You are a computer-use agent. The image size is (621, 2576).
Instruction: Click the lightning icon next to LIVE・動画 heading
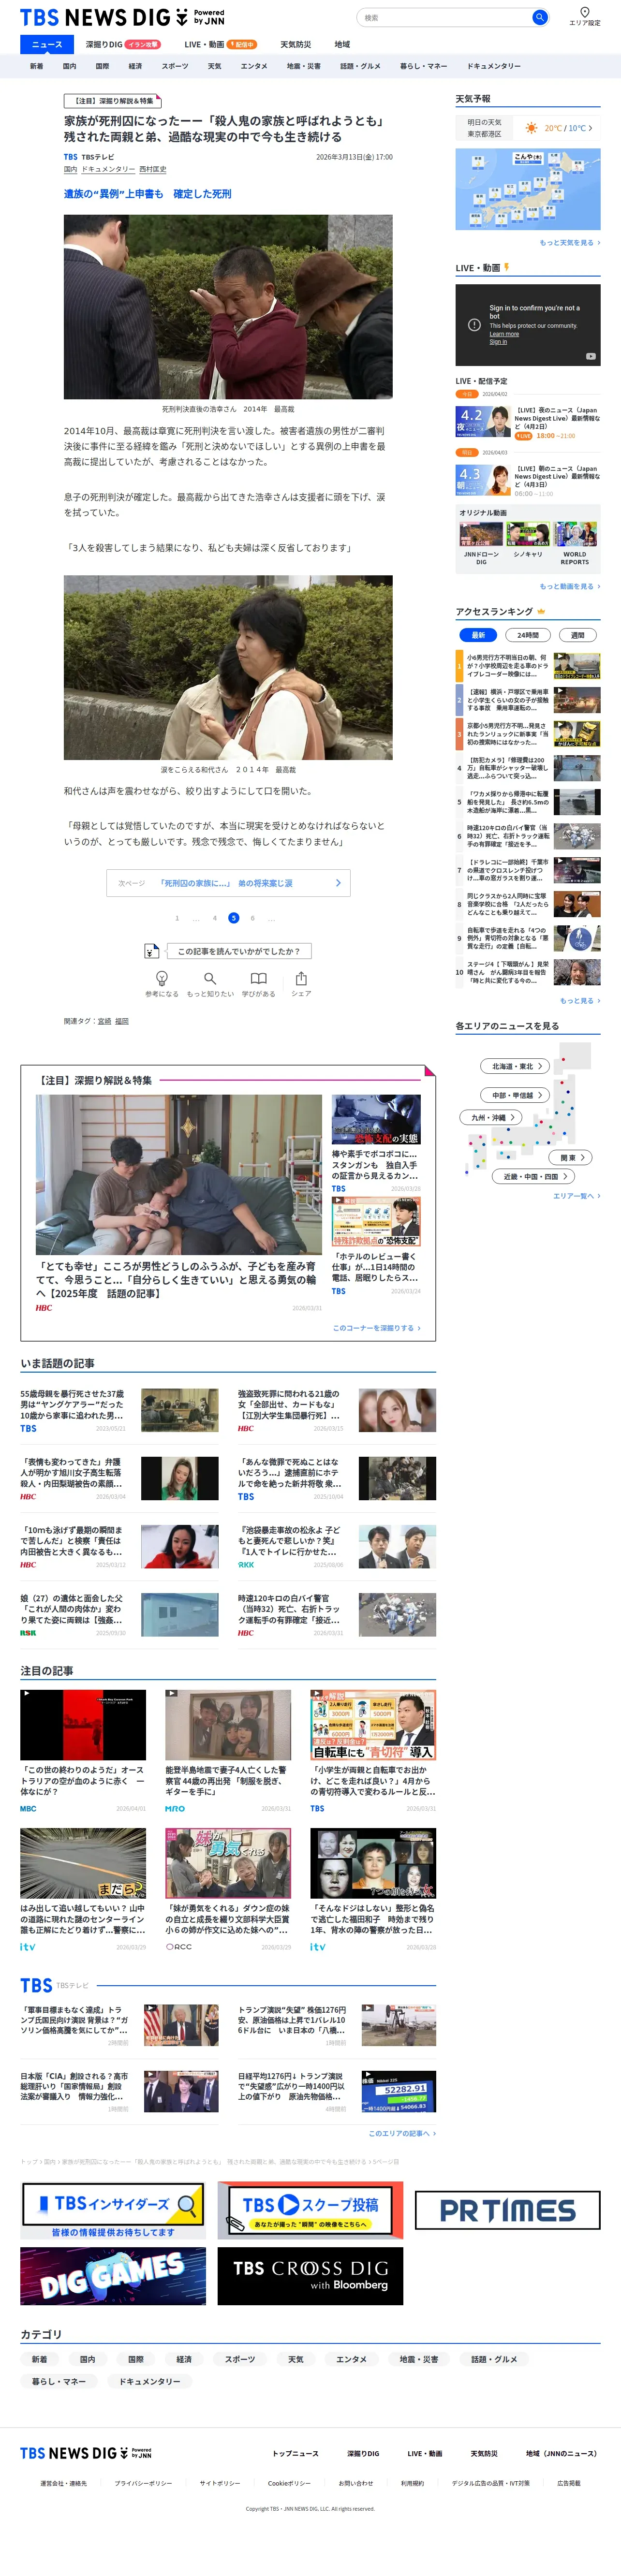pyautogui.click(x=507, y=267)
